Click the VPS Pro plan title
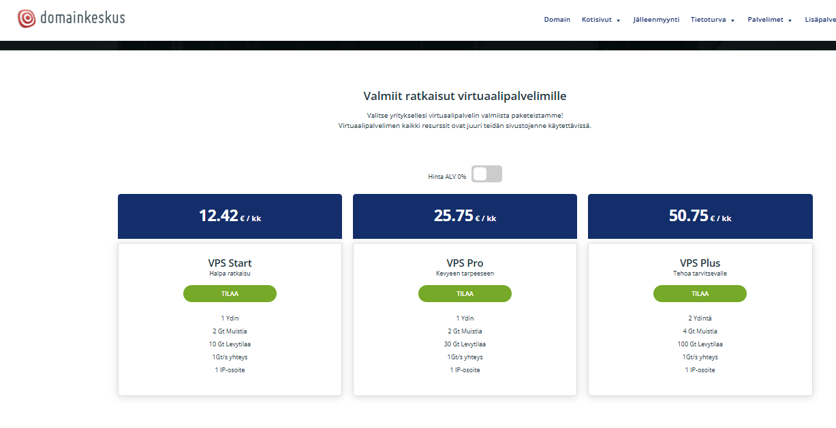This screenshot has height=428, width=836. click(465, 263)
